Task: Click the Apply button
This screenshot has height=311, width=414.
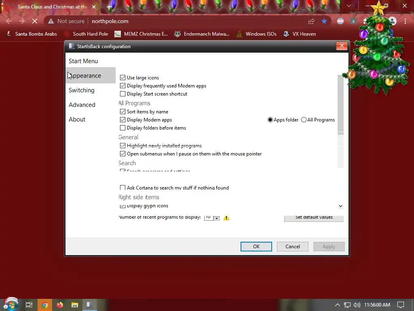Action: 329,247
